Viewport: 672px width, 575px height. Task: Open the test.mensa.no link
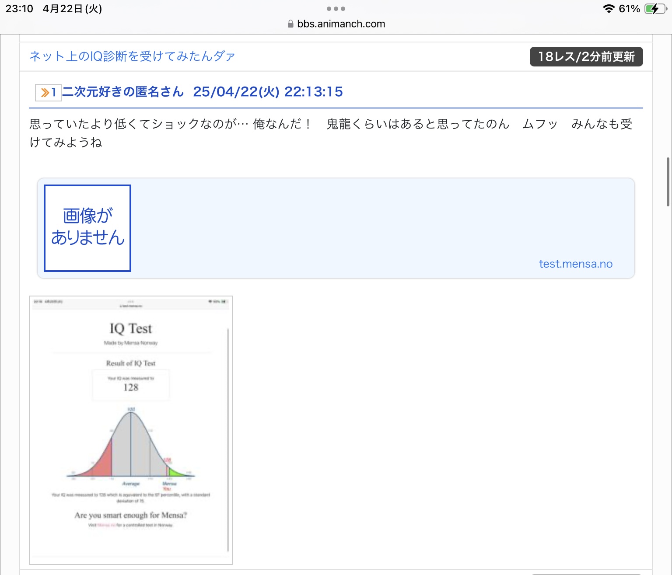pos(575,264)
